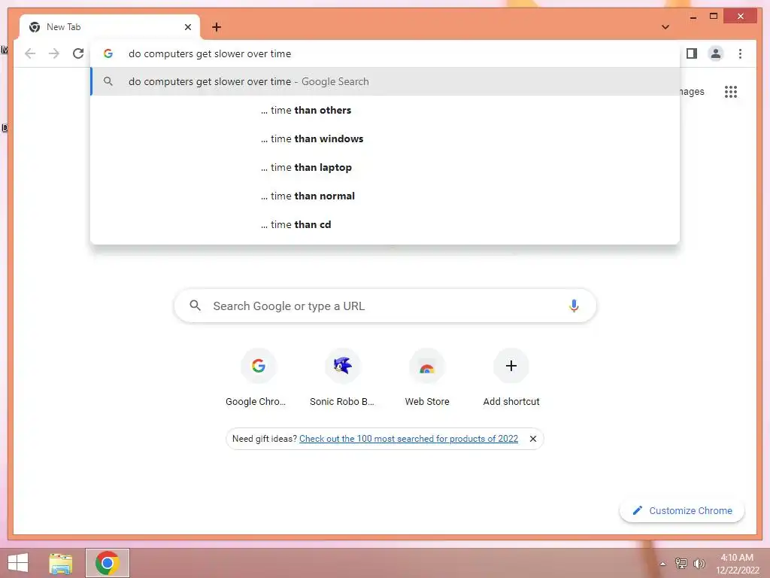
Task: Dismiss the gift ideas promo banner
Action: (x=533, y=439)
